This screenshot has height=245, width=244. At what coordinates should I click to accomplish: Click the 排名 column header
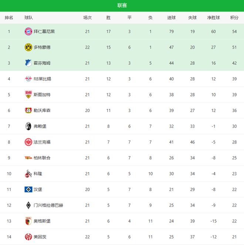click(9, 17)
